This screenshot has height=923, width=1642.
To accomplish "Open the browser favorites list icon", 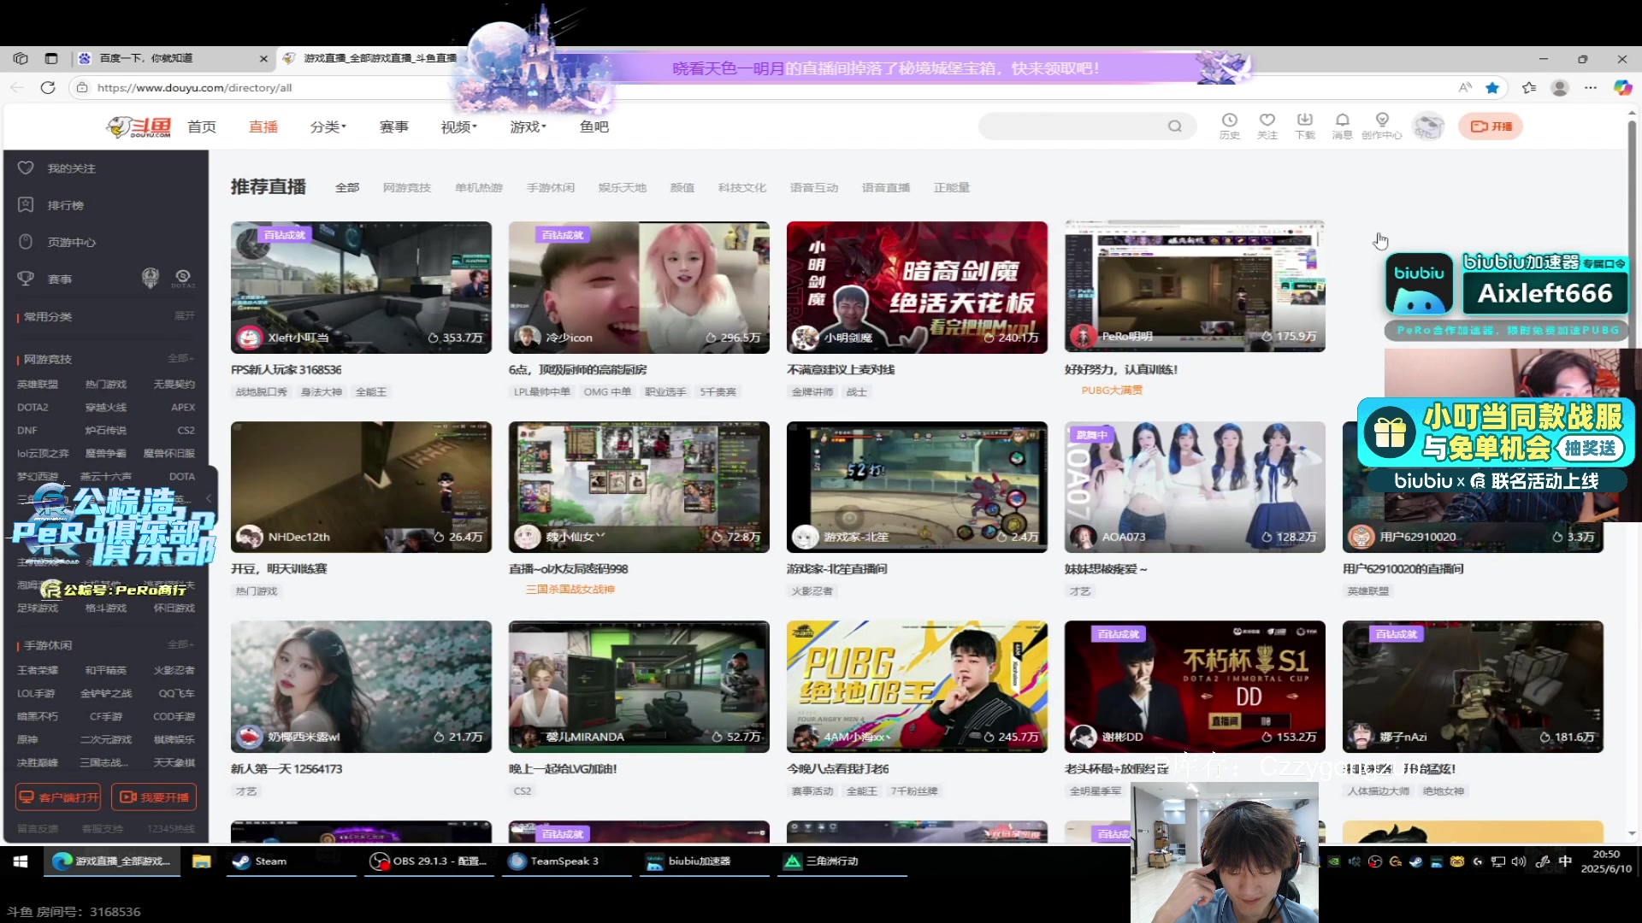I will 1529,87.
